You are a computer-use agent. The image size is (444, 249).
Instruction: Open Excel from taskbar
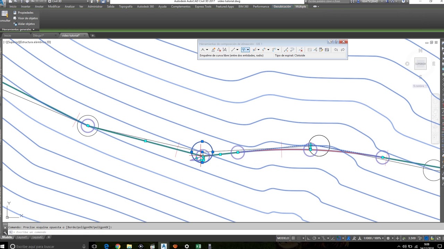(x=198, y=246)
